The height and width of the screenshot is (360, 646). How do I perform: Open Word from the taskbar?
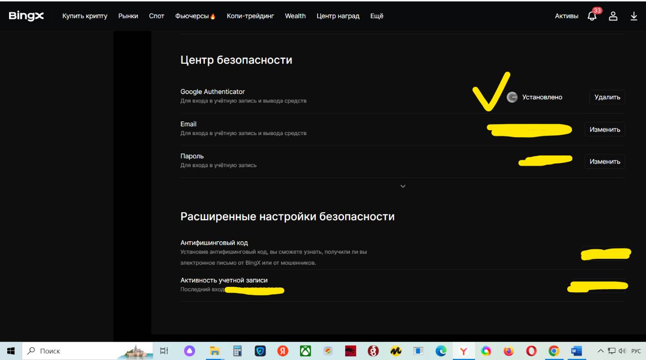click(576, 351)
